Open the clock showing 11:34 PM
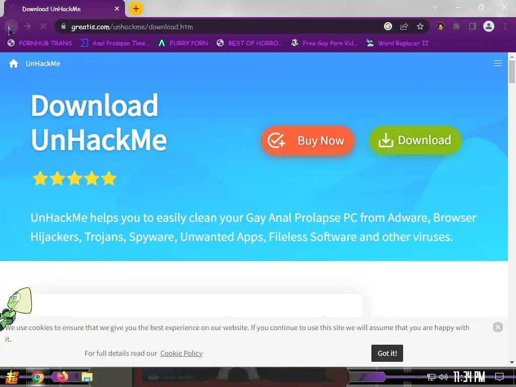Image resolution: width=516 pixels, height=387 pixels. 469,377
